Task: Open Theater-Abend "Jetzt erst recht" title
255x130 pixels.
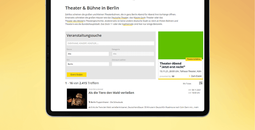Action: click(x=173, y=65)
